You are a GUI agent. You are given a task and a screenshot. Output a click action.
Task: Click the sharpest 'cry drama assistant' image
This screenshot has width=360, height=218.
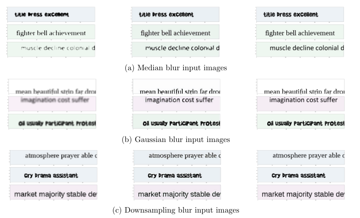tap(301, 175)
